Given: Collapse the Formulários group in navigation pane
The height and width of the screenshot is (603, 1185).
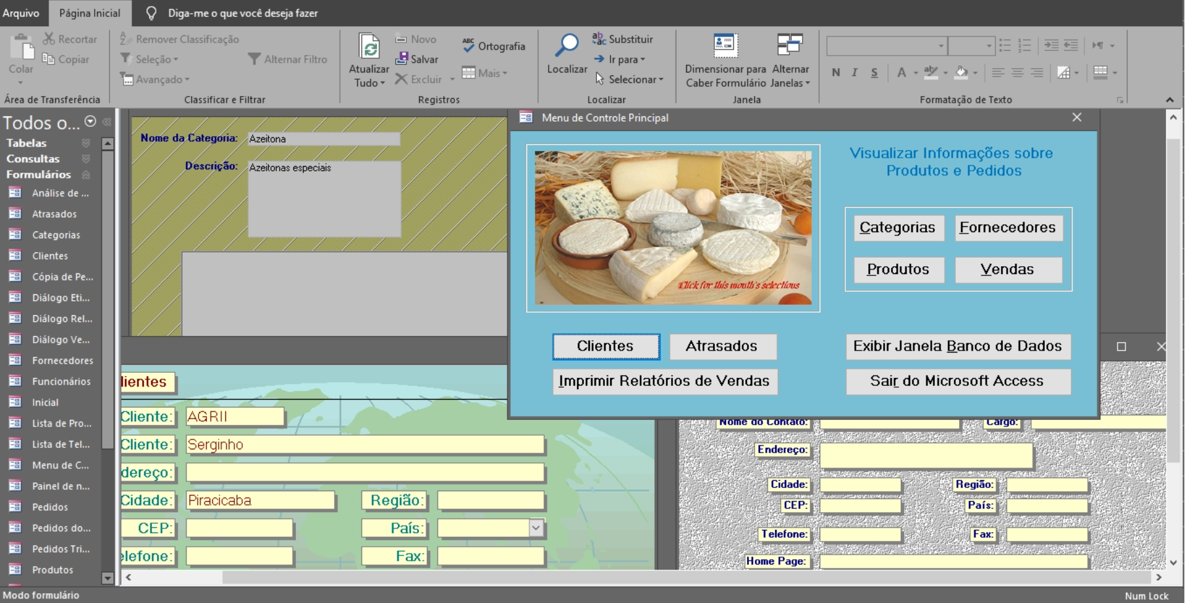Looking at the screenshot, I should (x=86, y=175).
